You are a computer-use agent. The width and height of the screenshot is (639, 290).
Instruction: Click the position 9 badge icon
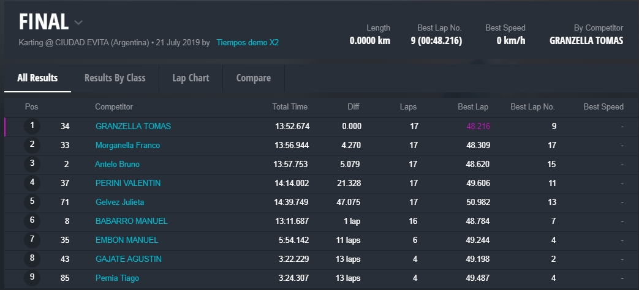(x=32, y=278)
